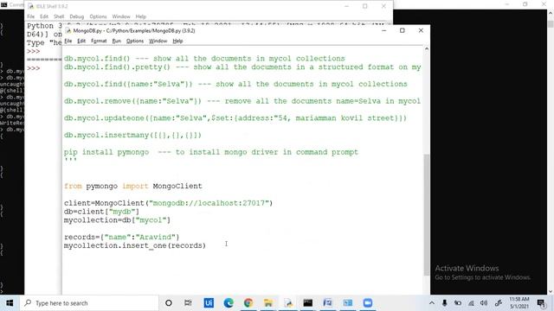Click the editor scroll up arrow

pyautogui.click(x=427, y=49)
